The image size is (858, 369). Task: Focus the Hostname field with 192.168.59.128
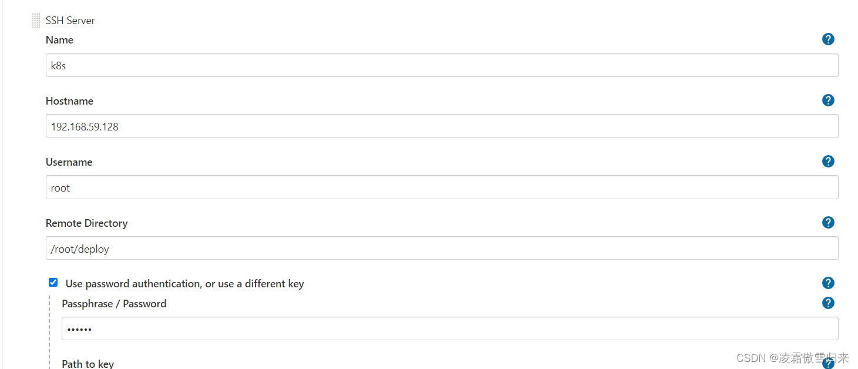point(442,126)
